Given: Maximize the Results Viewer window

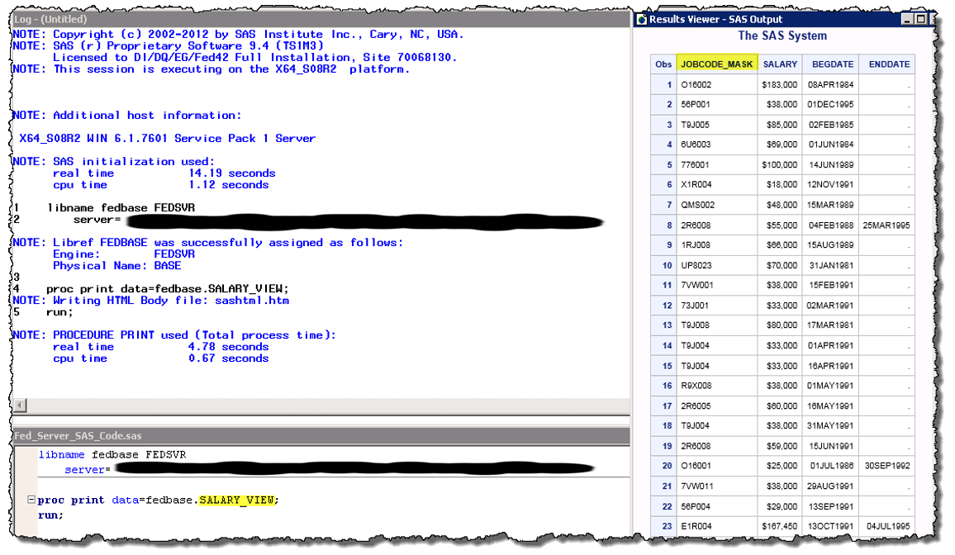Looking at the screenshot, I should [x=920, y=19].
